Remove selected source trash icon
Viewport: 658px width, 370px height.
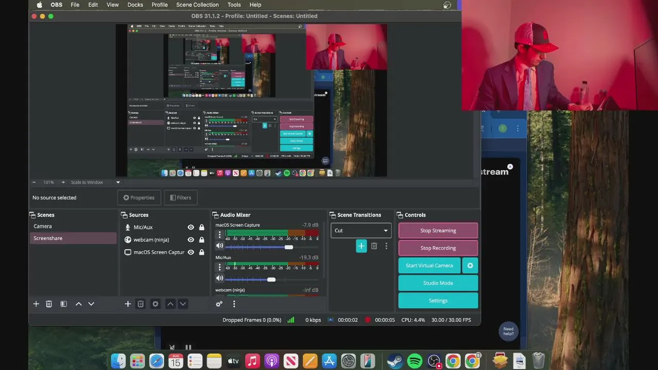coord(140,304)
